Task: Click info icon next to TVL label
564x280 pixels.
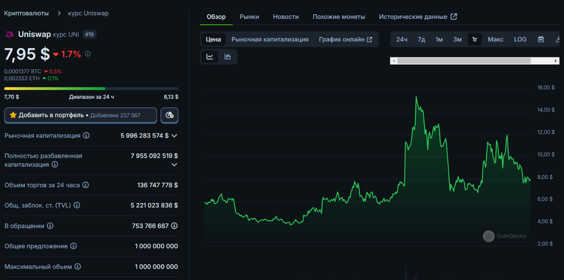Action: tap(77, 205)
